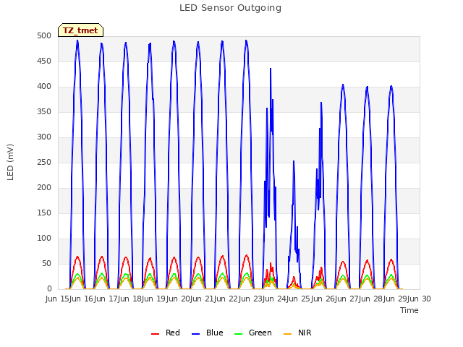Click the 50 y-axis tick label
The width and height of the screenshot is (463, 347).
click(46, 264)
